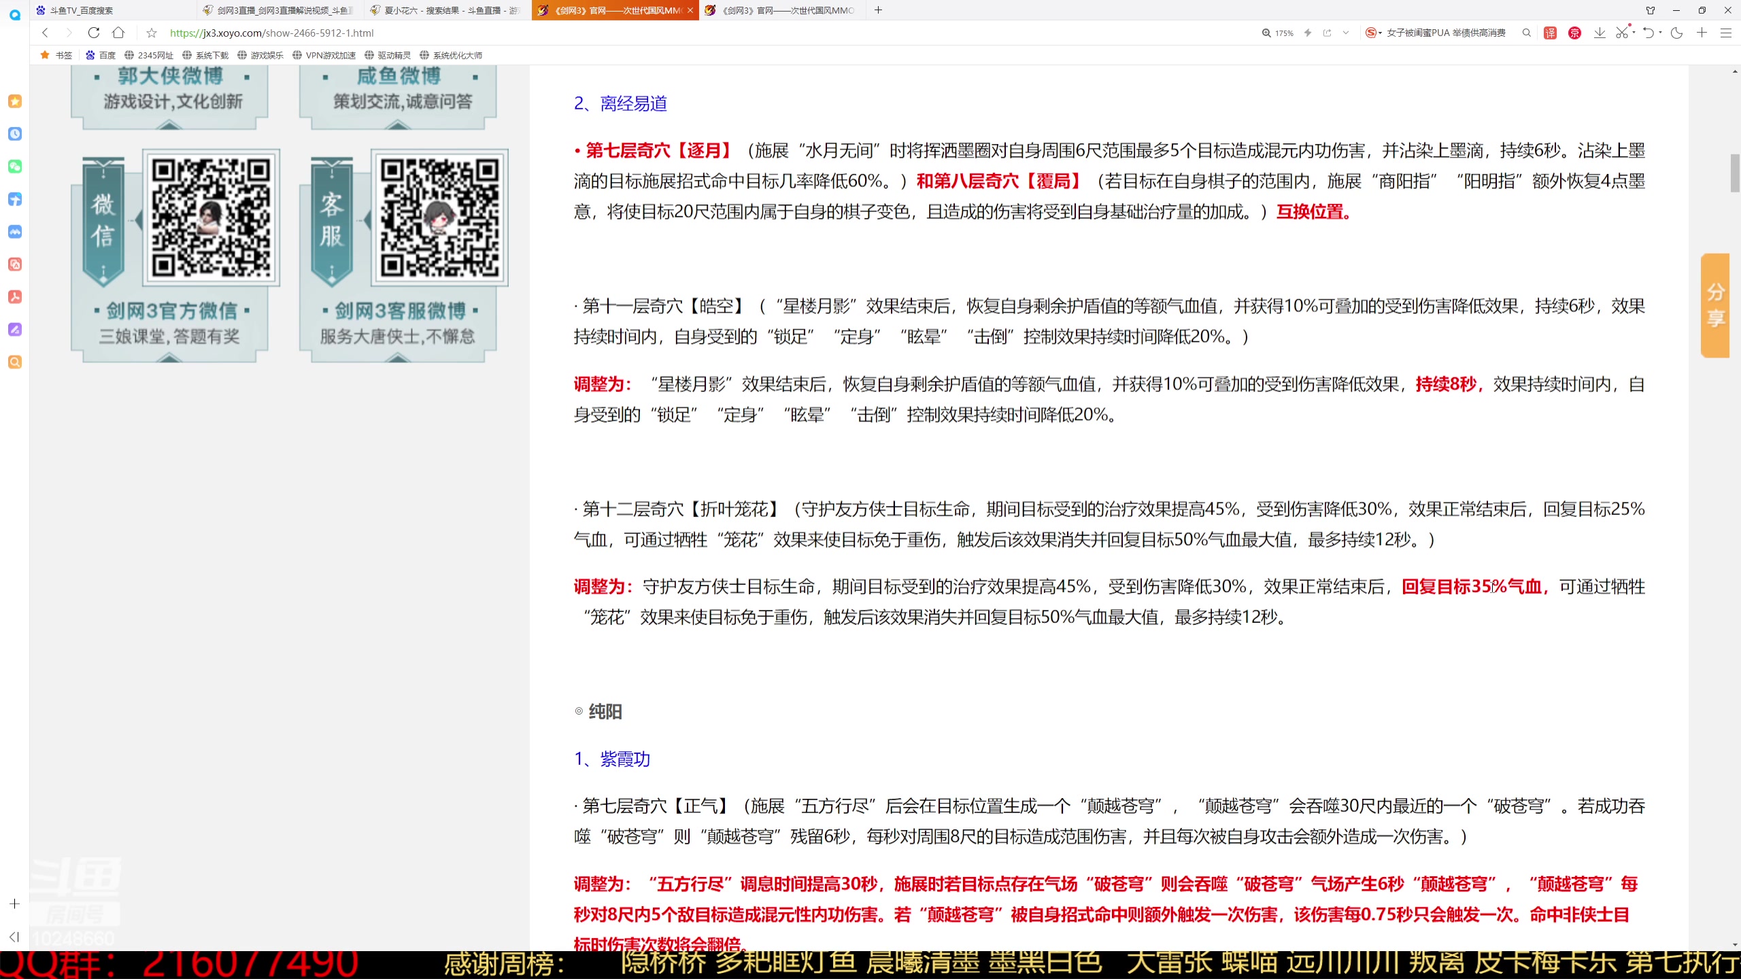Image resolution: width=1741 pixels, height=979 pixels.
Task: Bookmark this page with the star icon
Action: pyautogui.click(x=152, y=33)
